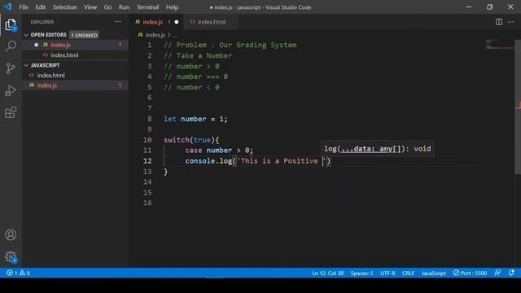The width and height of the screenshot is (521, 293).
Task: Open editor More Actions ellipsis
Action: pyautogui.click(x=510, y=22)
